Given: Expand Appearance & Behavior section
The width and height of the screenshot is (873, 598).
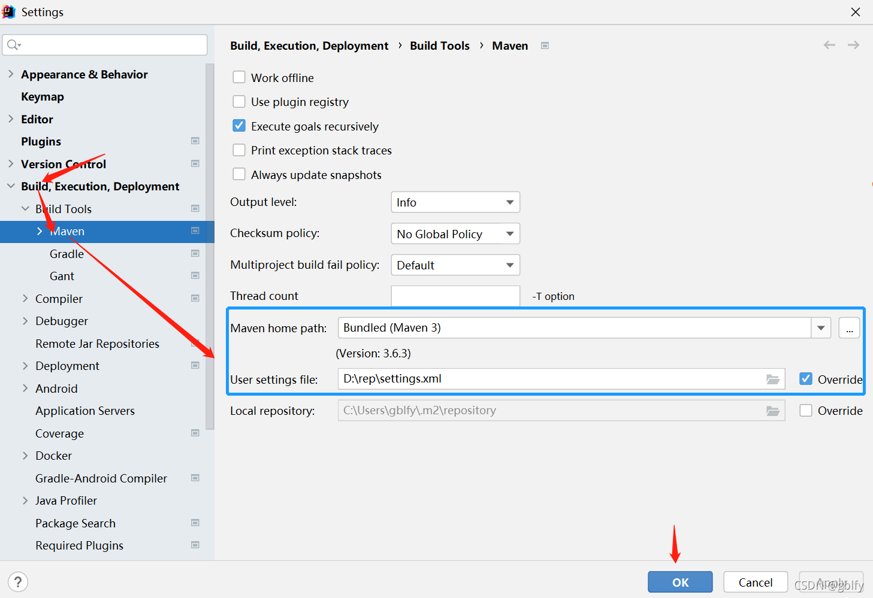Looking at the screenshot, I should (11, 74).
